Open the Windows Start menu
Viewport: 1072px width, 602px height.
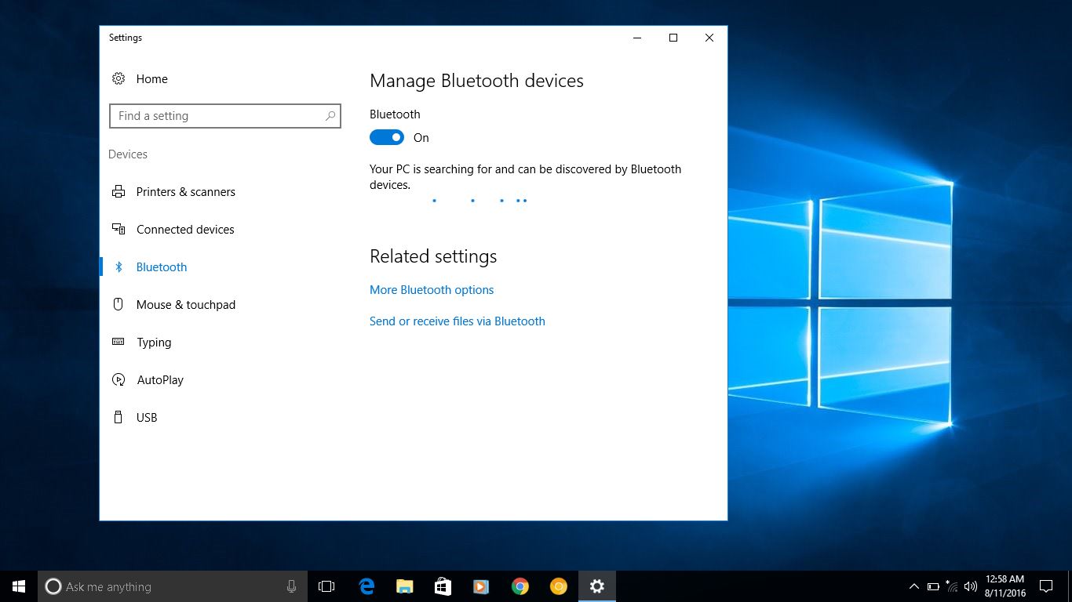point(19,586)
